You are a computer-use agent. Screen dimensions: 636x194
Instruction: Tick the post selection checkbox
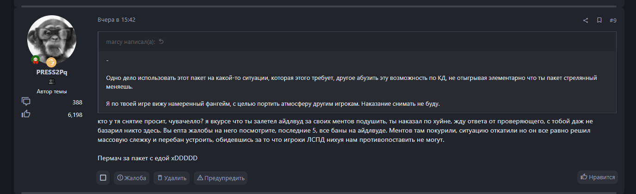point(103,177)
